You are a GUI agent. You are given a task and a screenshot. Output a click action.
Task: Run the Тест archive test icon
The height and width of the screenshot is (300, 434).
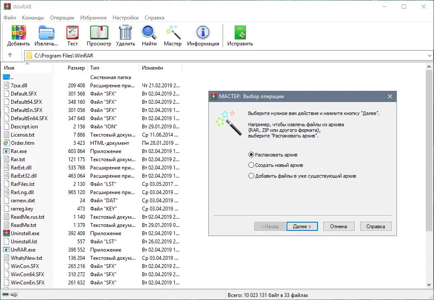click(x=72, y=33)
